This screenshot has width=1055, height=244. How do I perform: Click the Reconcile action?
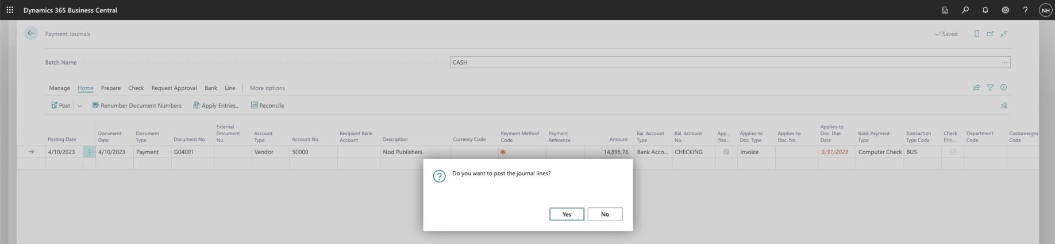point(267,105)
